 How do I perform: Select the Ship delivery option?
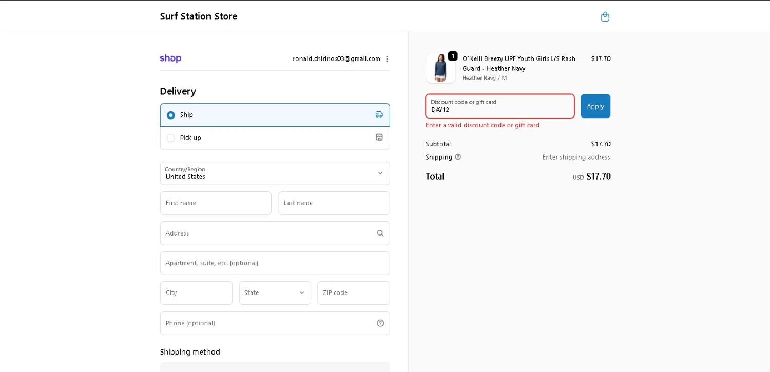tap(171, 115)
